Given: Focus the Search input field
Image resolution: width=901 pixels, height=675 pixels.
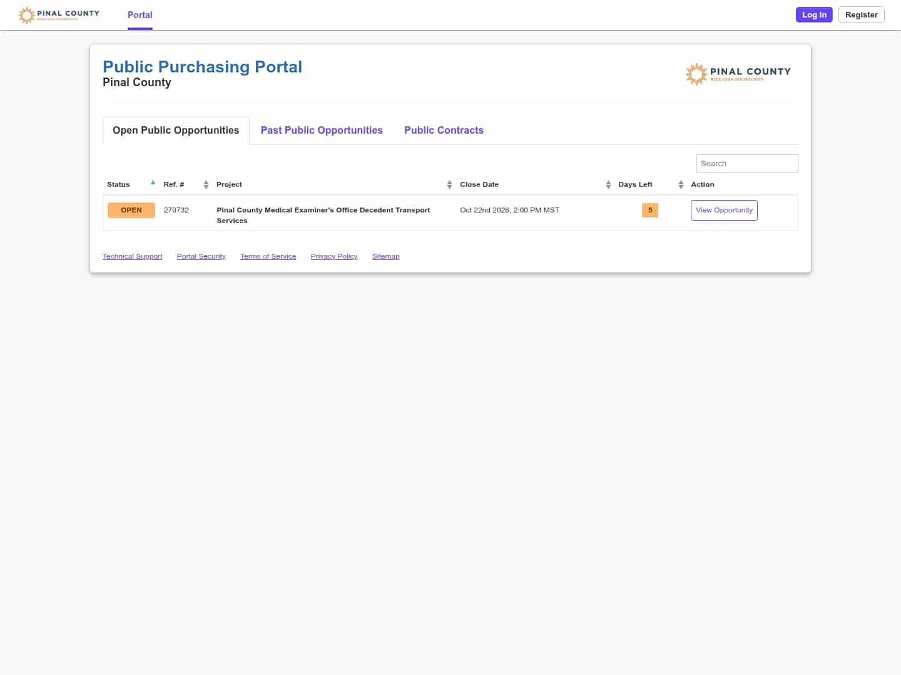Looking at the screenshot, I should click(x=747, y=164).
